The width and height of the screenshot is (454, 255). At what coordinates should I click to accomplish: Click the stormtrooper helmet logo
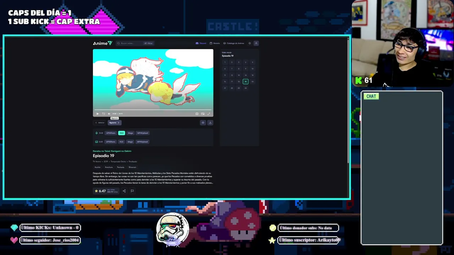(173, 229)
